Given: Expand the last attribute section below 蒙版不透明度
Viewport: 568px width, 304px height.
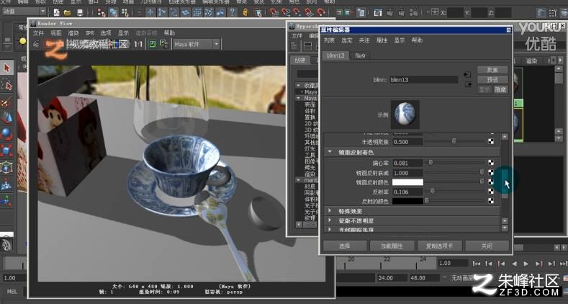Looking at the screenshot, I should pos(330,229).
